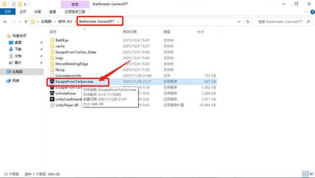Viewport: 315px width, 178px height.
Task: Open 下载 in quick access
Action: tap(18, 49)
